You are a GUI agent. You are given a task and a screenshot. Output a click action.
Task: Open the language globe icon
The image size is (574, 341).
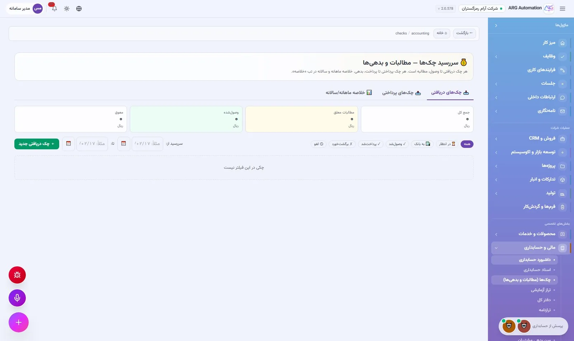click(79, 9)
